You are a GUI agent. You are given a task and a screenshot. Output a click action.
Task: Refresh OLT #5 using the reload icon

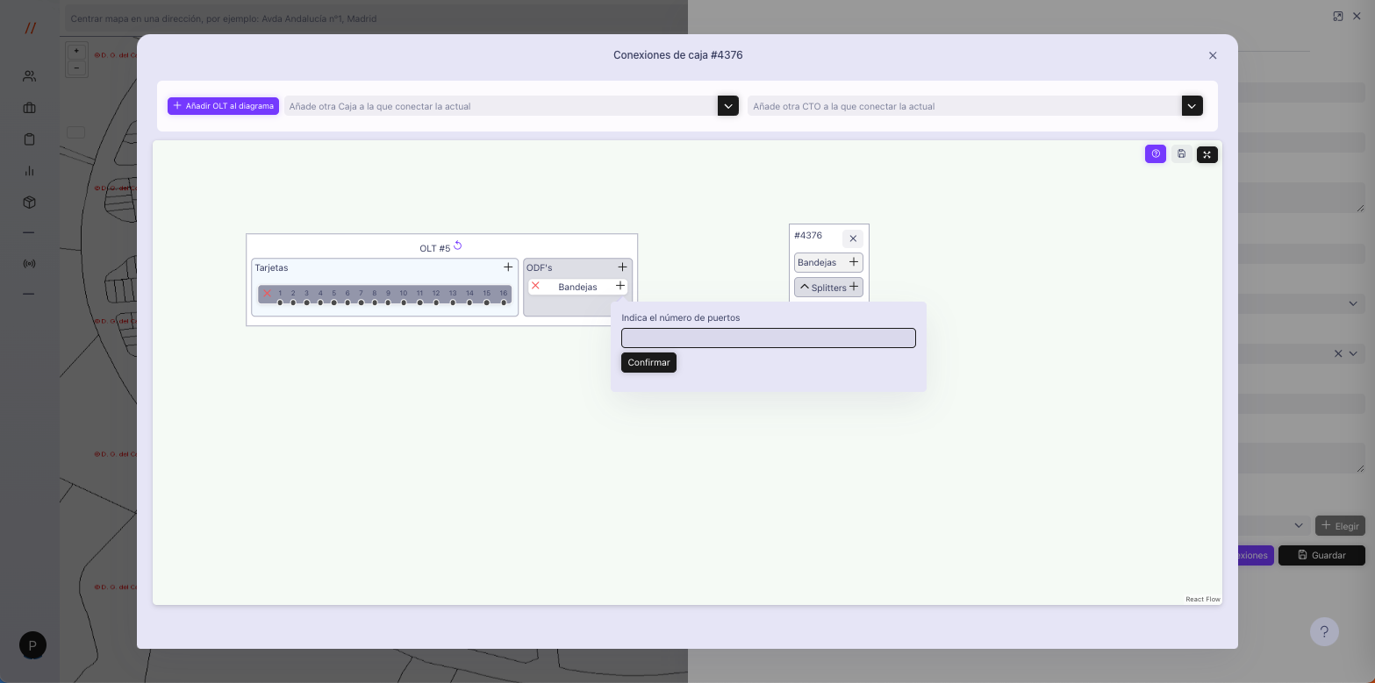(x=457, y=245)
